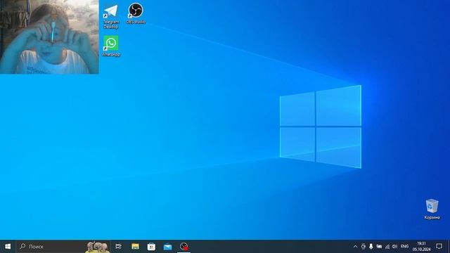Select the OBS Studio desktop icon
Viewport: 450px width, 253px height.
[136, 14]
